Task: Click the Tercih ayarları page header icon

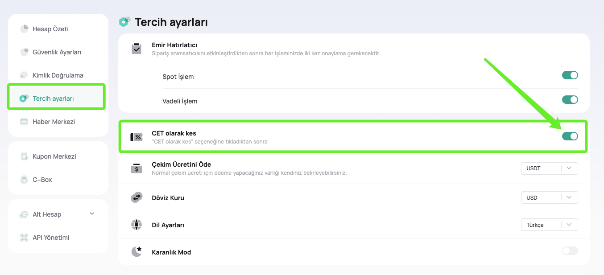Action: (124, 22)
